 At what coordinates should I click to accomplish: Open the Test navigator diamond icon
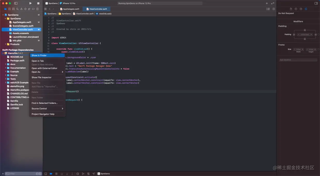(25, 9)
